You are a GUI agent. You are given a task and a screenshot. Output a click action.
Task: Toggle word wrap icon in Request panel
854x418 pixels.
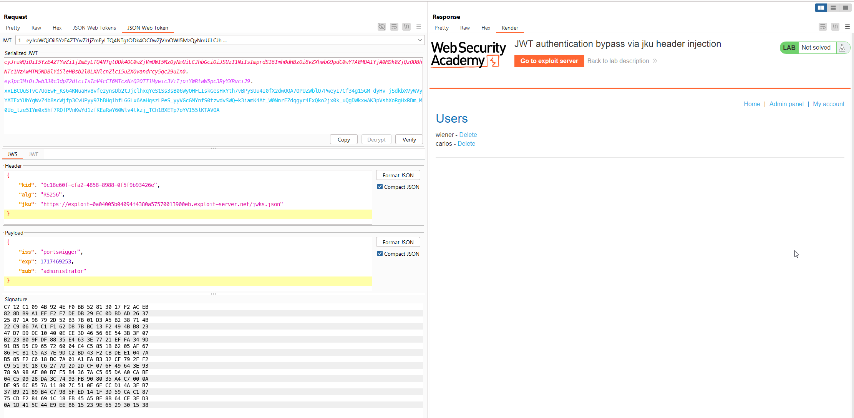point(394,27)
